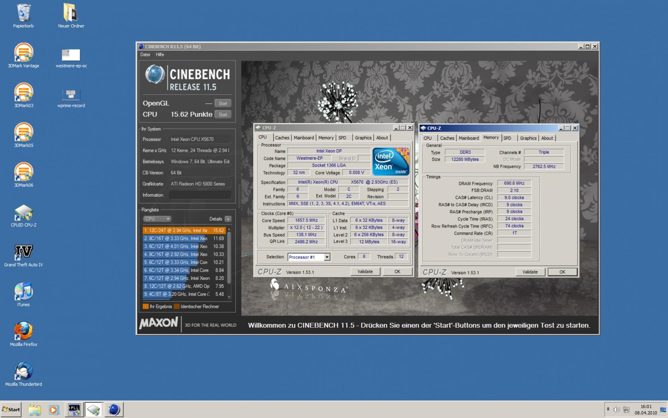Select the Mozilla Firefox desktop shortcut
This screenshot has width=668, height=418.
click(23, 334)
